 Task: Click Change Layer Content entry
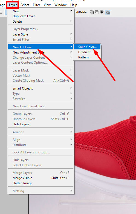tap(41, 57)
